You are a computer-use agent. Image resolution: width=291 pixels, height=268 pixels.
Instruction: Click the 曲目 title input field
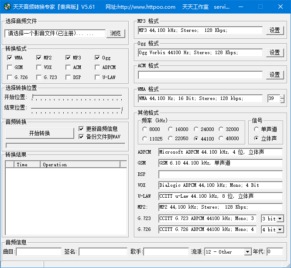[x=38, y=252]
